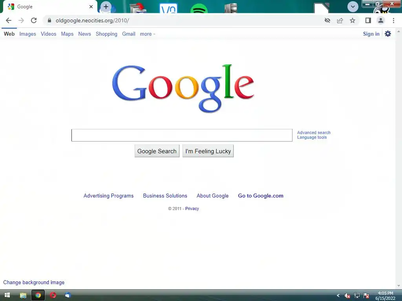Click the lock icon in address bar

coord(49,20)
